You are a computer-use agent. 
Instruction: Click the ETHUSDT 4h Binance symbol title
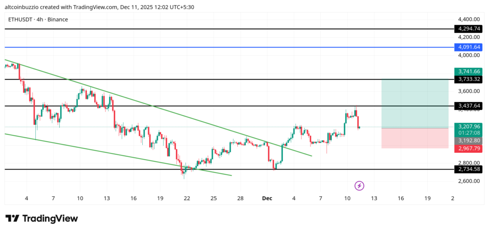[x=38, y=19]
